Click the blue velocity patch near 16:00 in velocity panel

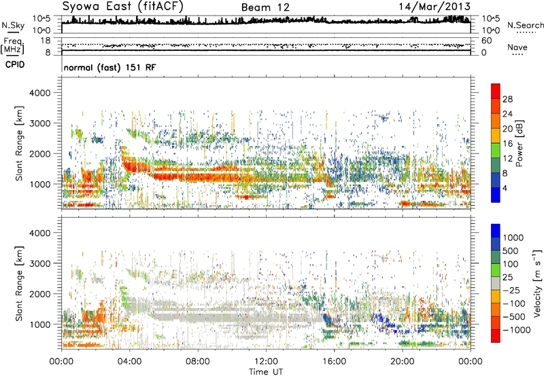[x=327, y=320]
